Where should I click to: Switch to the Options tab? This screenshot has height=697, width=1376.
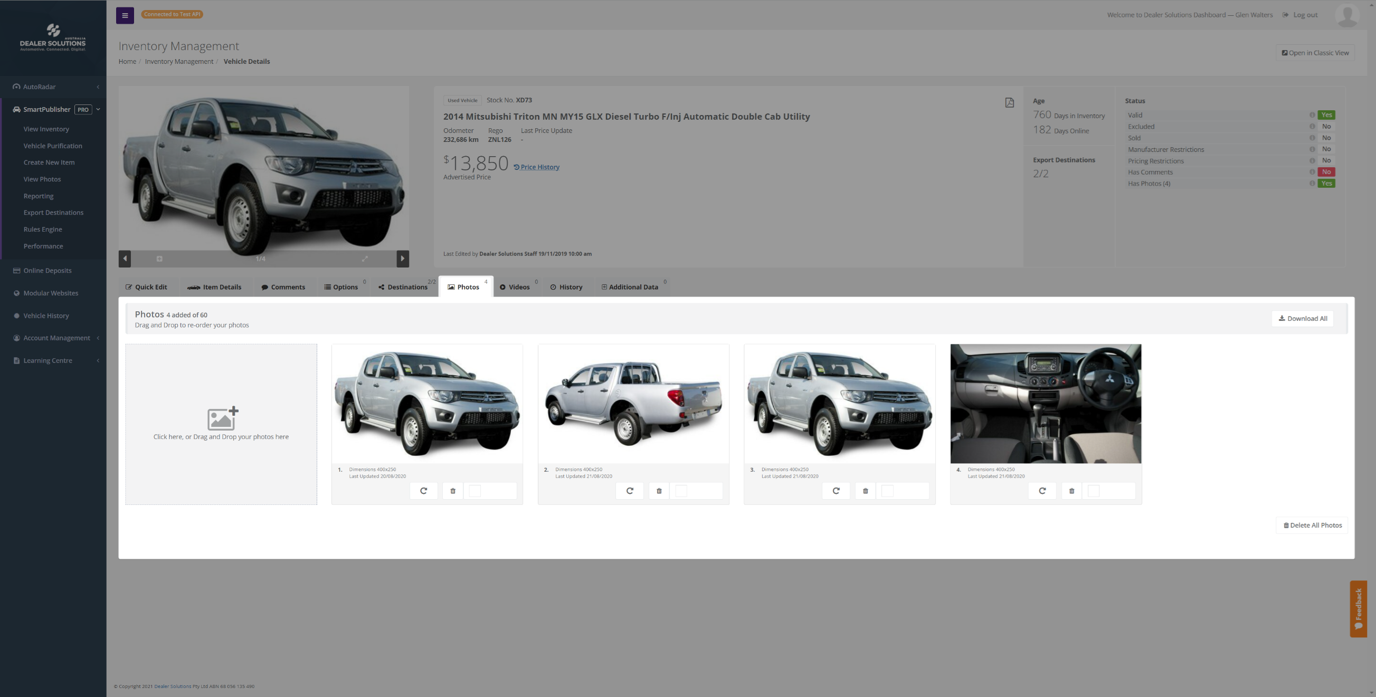click(341, 287)
